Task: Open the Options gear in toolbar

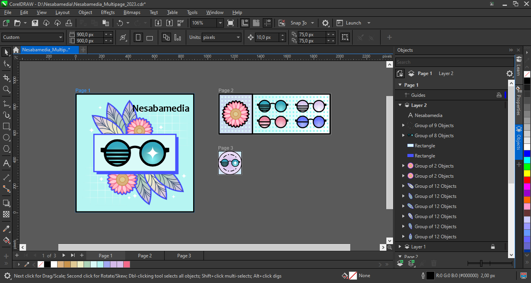Action: [x=326, y=23]
